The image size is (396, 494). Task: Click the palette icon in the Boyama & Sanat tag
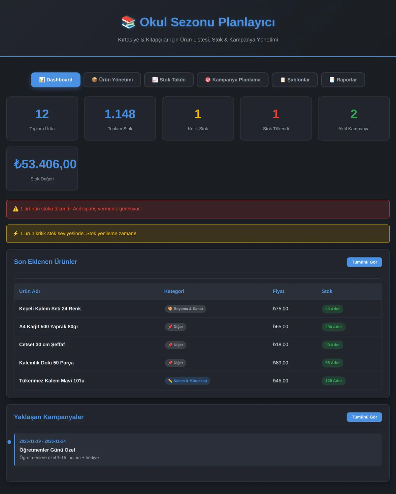pyautogui.click(x=170, y=309)
